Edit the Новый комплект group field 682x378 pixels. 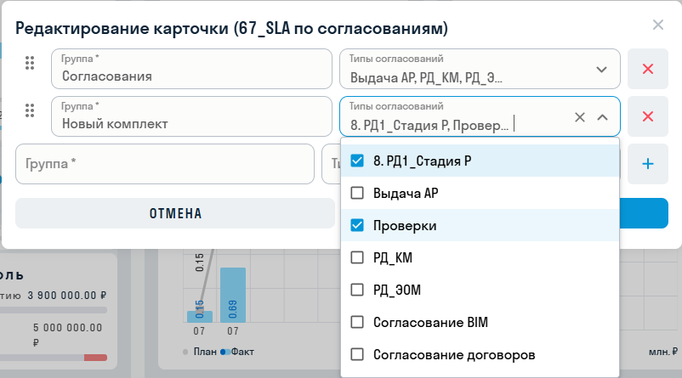click(x=191, y=122)
